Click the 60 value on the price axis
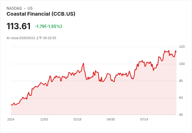This screenshot has height=133, width=192. click(181, 98)
